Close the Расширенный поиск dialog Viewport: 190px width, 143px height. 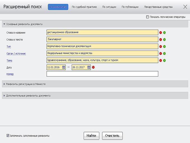tap(185, 7)
